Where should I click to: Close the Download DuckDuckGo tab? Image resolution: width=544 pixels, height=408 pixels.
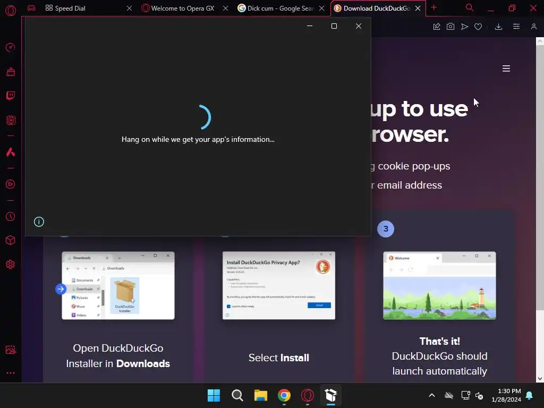tap(418, 8)
